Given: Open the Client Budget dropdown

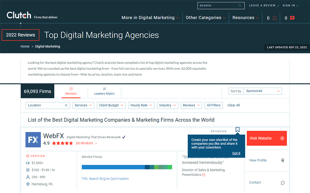Looking at the screenshot, I should click(x=111, y=105).
